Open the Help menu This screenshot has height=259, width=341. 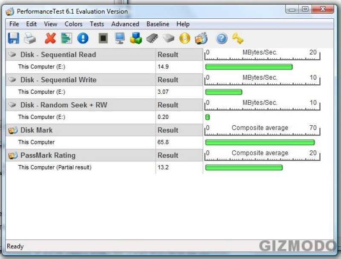click(x=183, y=24)
